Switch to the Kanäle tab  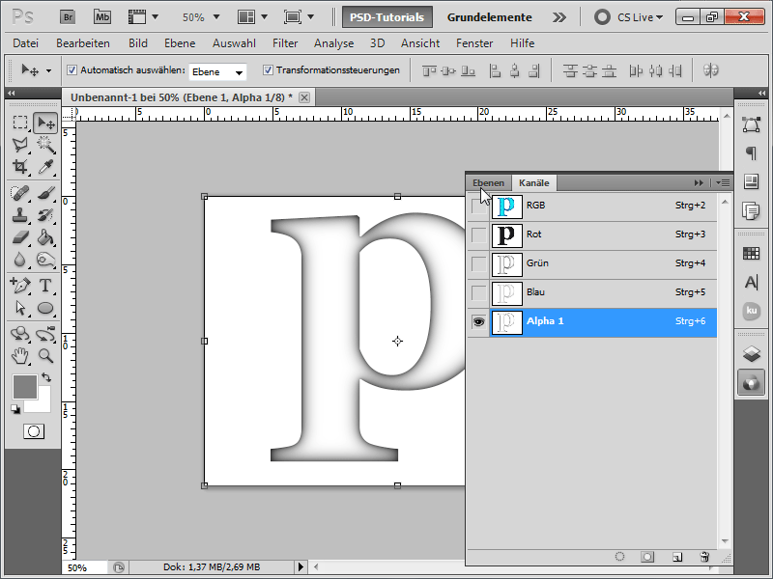534,182
